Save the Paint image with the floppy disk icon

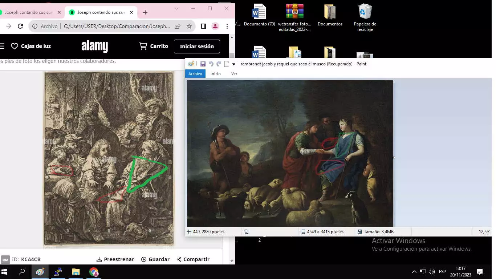(x=203, y=64)
